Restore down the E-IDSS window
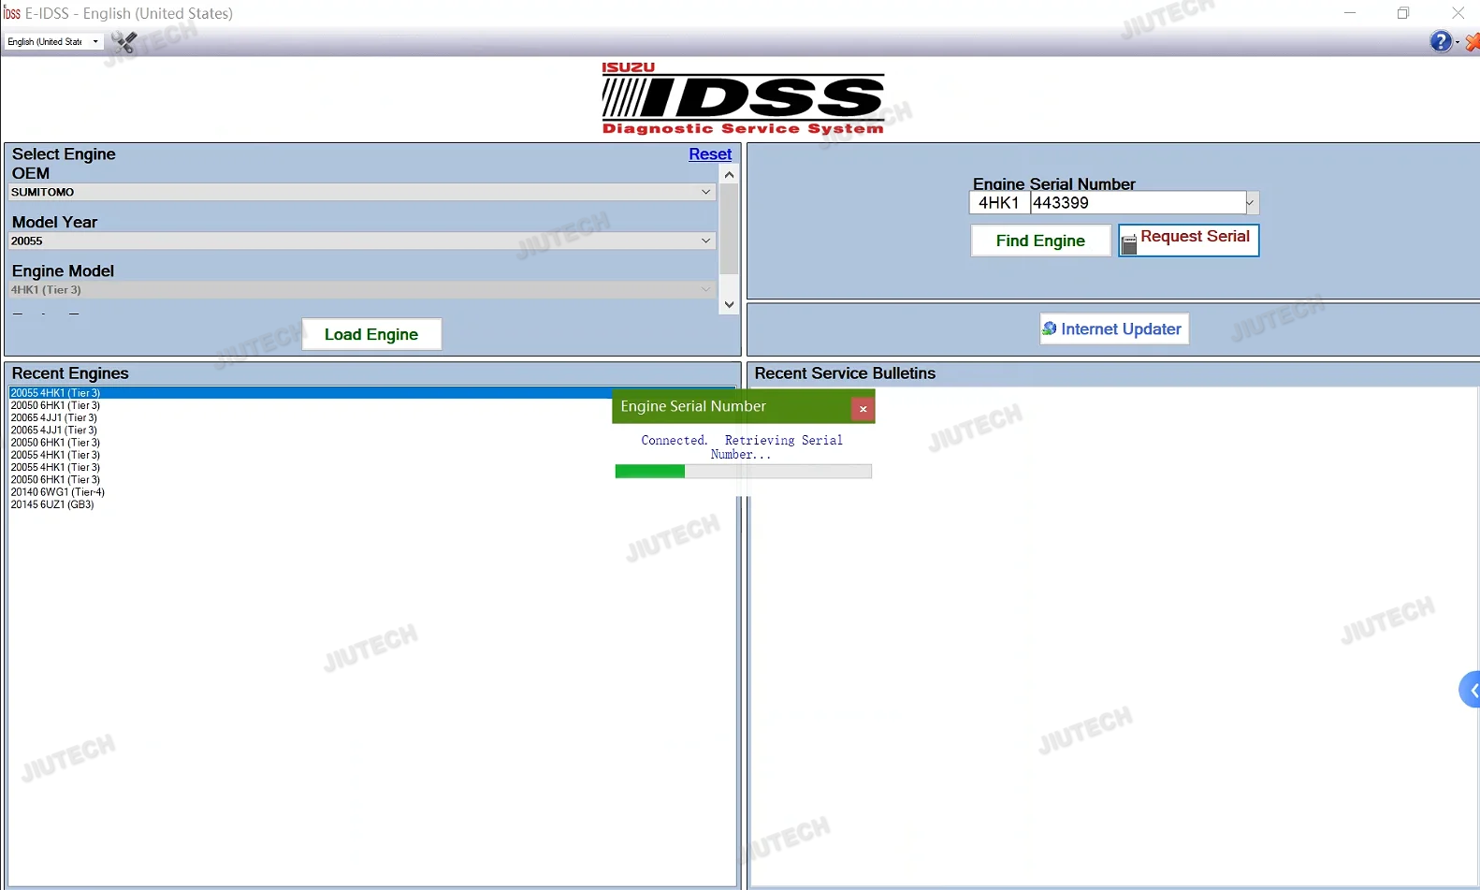1480x890 pixels. pyautogui.click(x=1403, y=13)
